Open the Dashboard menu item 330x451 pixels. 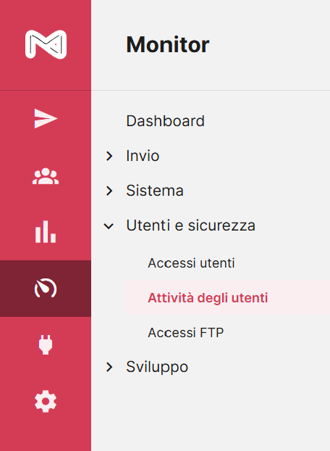165,121
